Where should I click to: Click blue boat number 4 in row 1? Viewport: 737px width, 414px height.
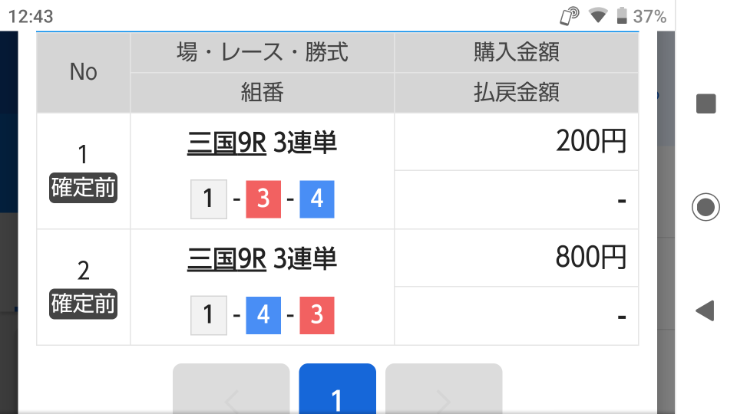(x=317, y=199)
